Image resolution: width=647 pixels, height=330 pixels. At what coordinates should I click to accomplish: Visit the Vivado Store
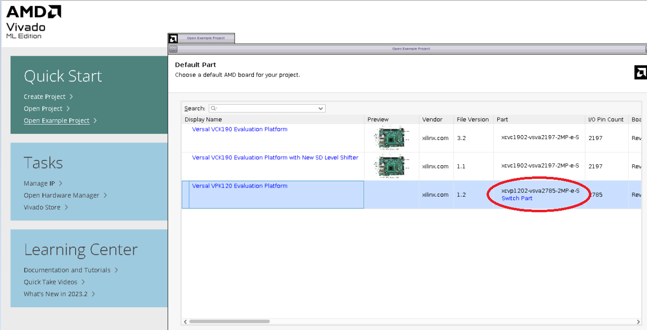42,207
